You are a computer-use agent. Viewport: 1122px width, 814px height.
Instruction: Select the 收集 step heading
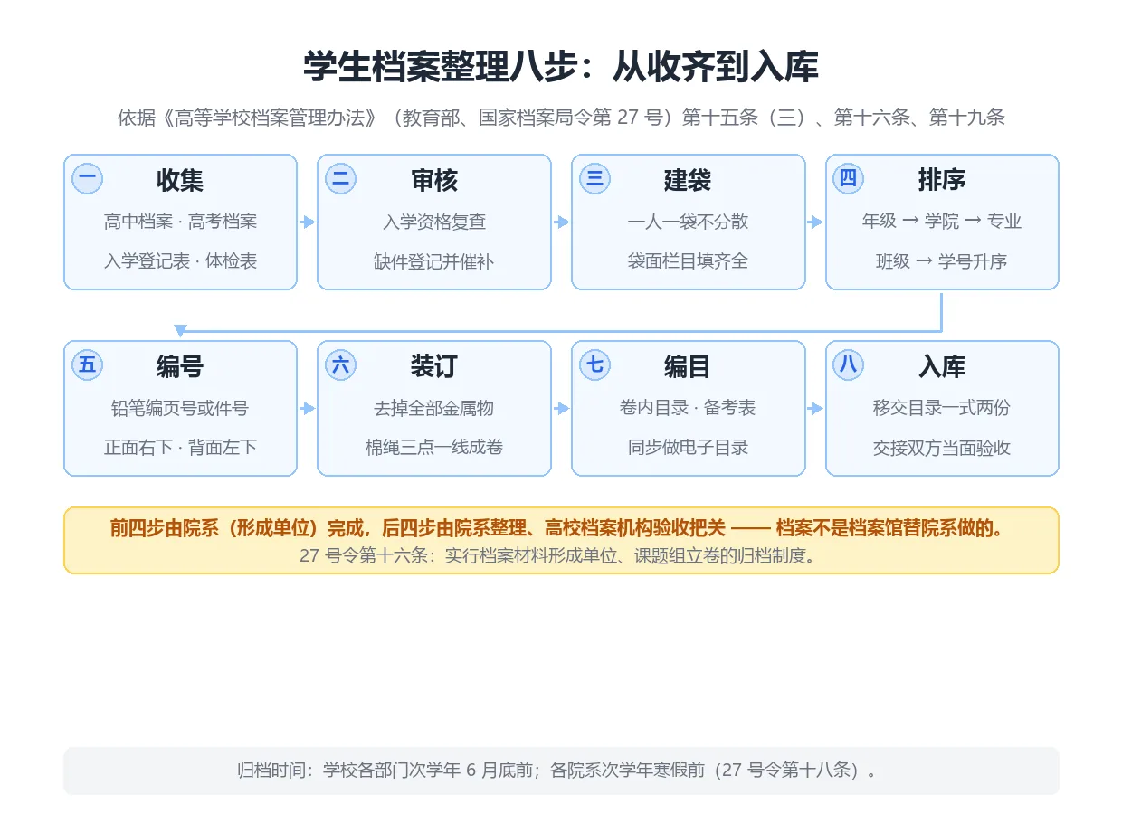click(x=180, y=181)
